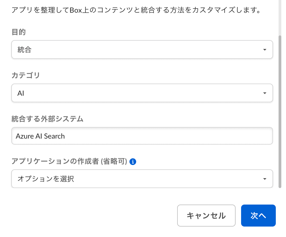Proceed with the 次へ button

(x=258, y=216)
